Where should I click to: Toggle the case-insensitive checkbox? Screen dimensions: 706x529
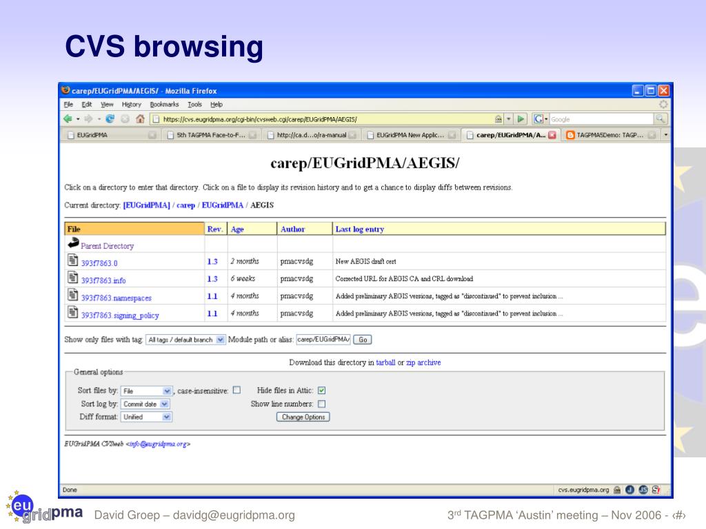237,391
